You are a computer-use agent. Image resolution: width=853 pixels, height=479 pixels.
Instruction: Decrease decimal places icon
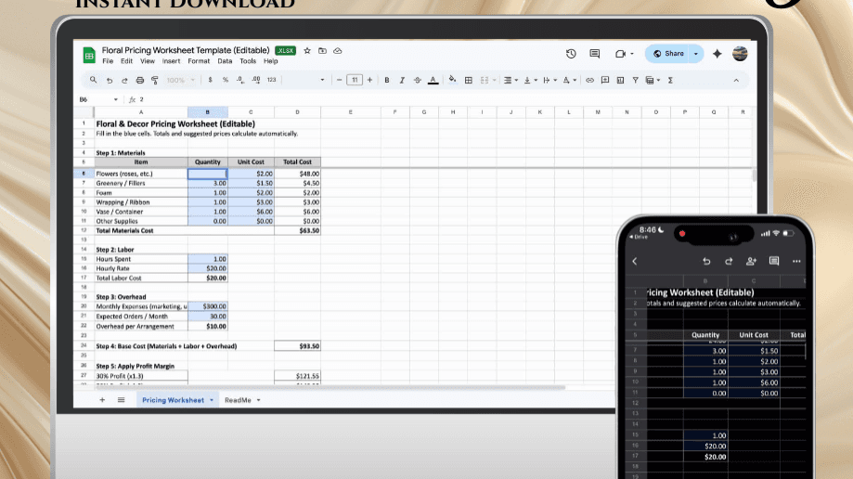click(x=240, y=80)
